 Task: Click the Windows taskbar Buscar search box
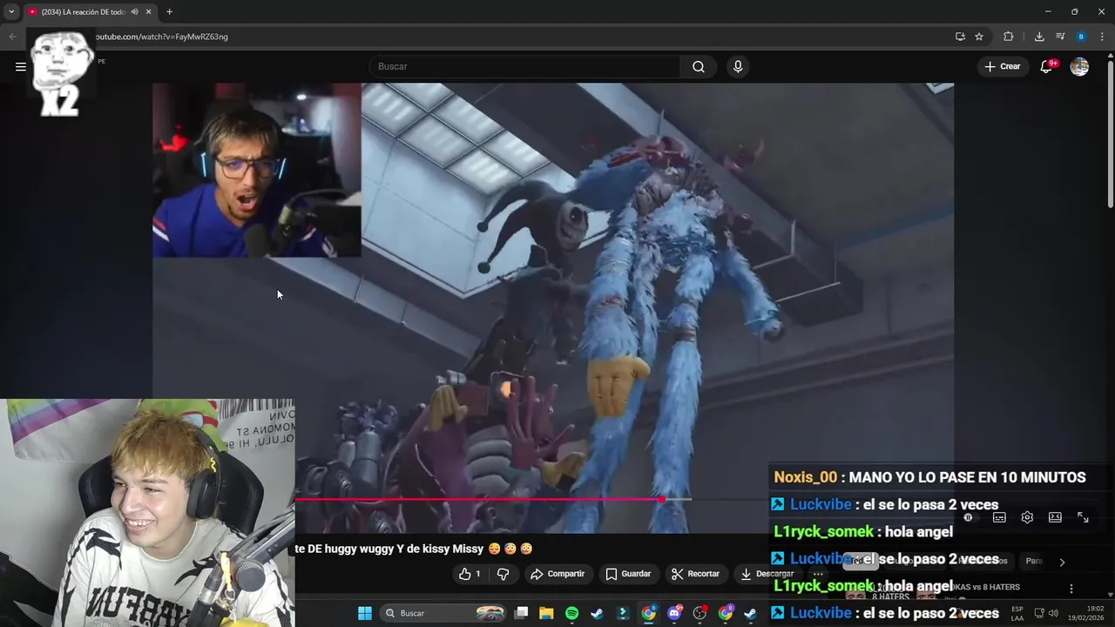[443, 613]
